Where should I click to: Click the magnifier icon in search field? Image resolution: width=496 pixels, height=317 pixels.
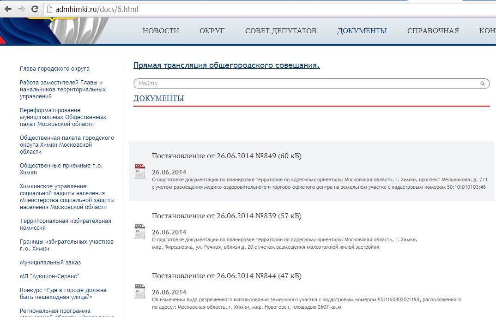click(x=482, y=84)
